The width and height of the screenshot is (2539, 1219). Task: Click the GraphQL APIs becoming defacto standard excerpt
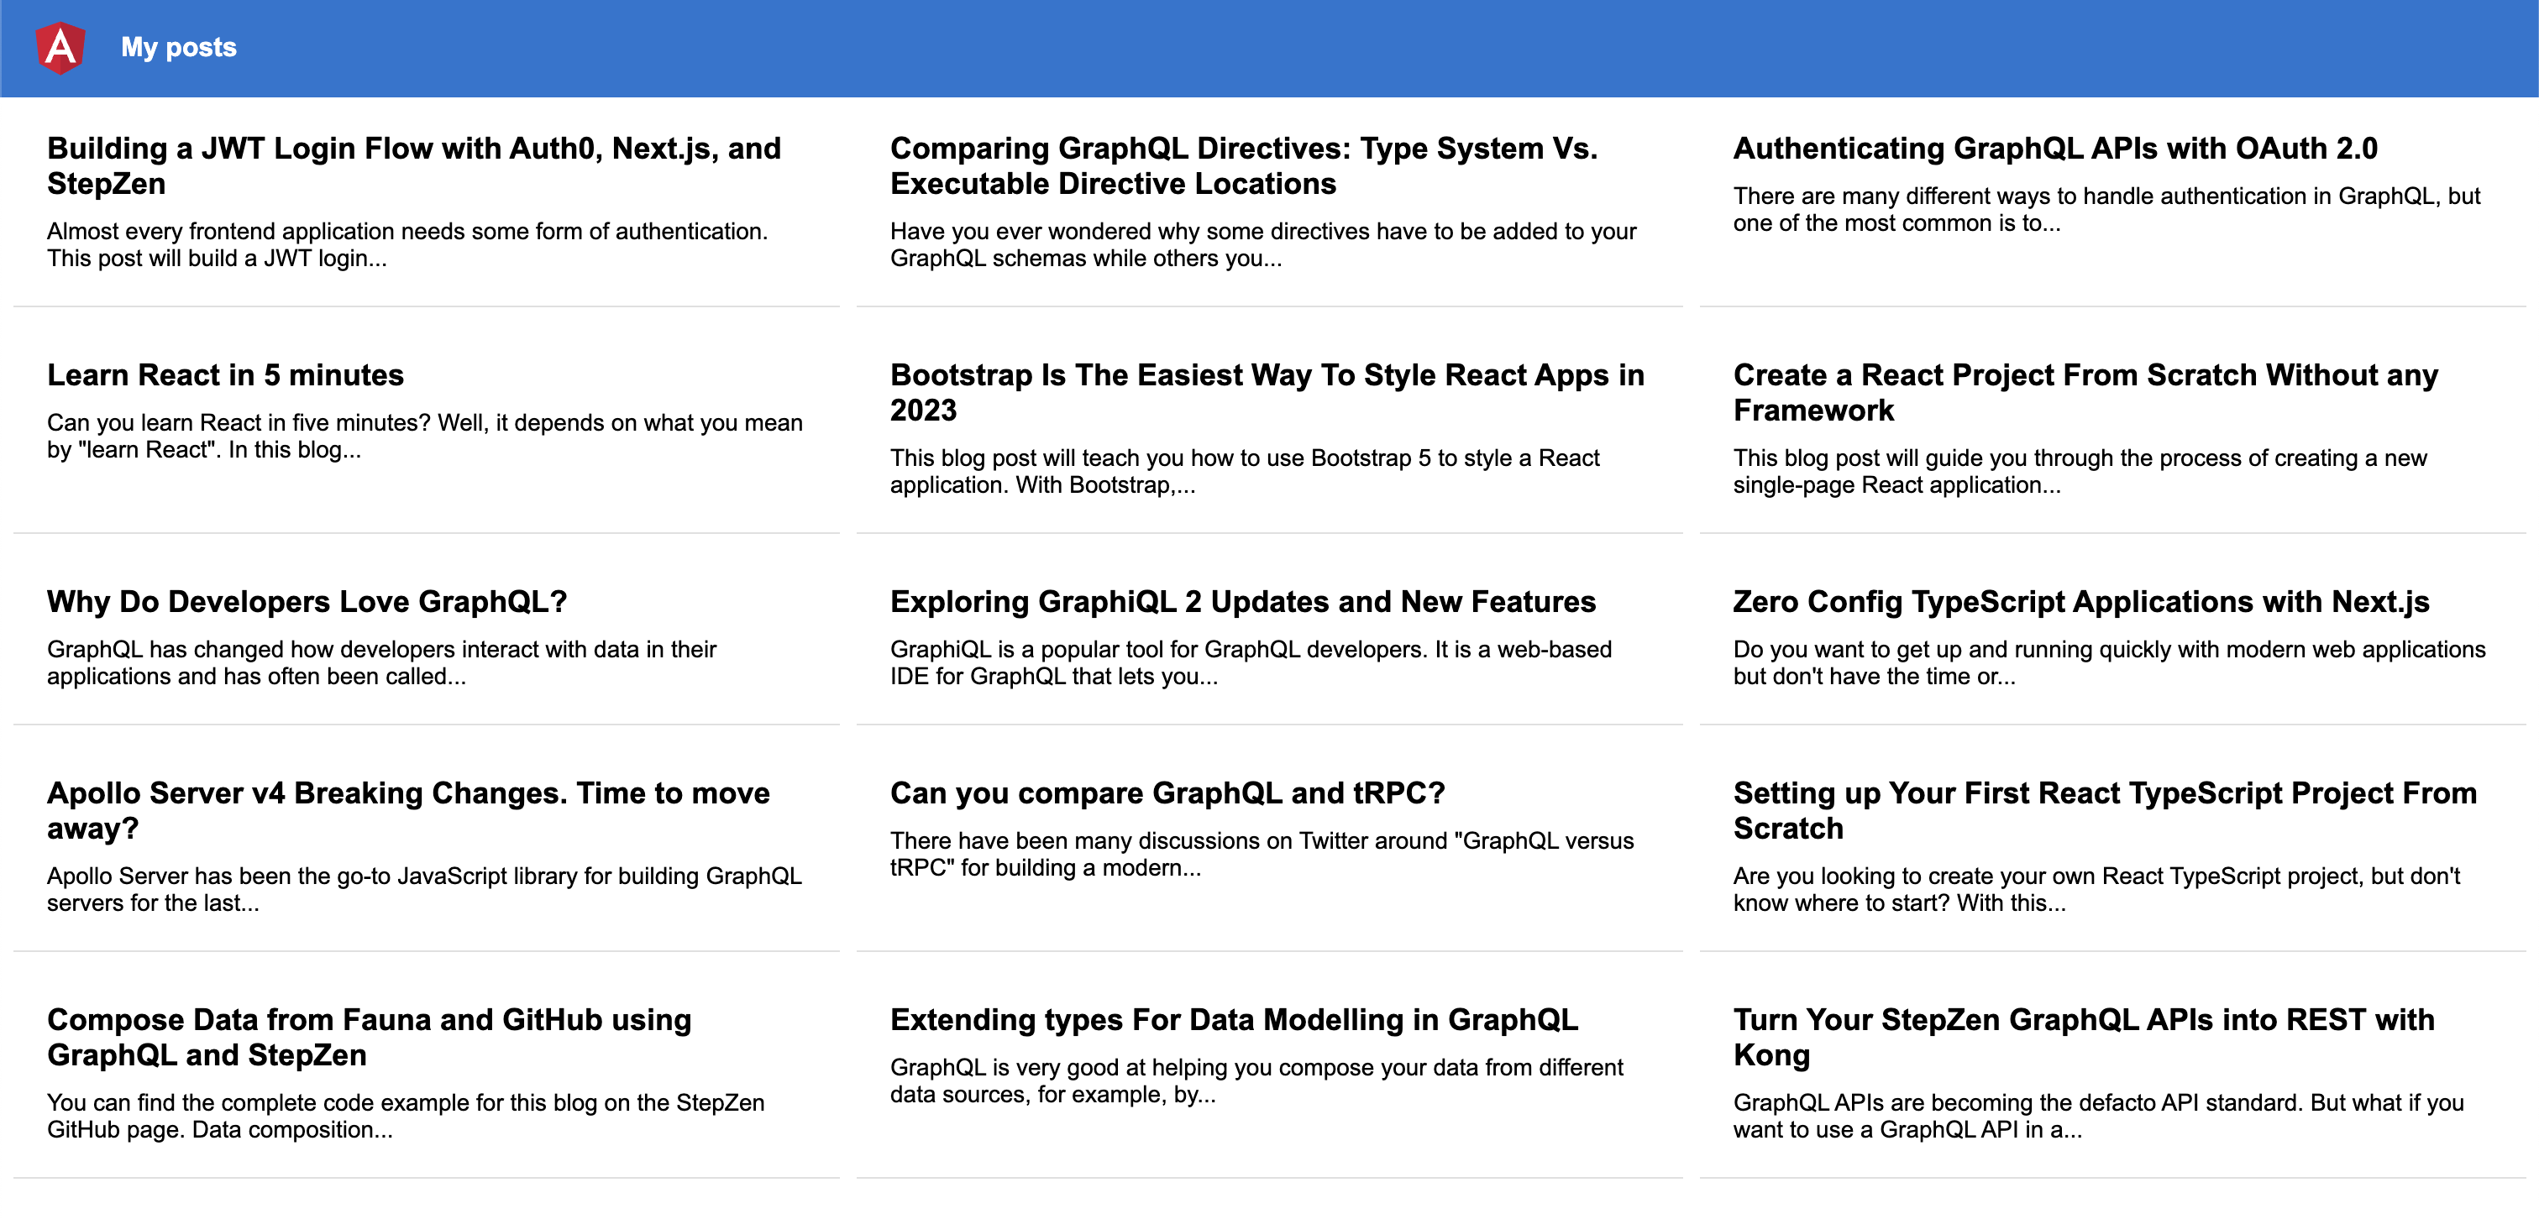[2098, 1116]
